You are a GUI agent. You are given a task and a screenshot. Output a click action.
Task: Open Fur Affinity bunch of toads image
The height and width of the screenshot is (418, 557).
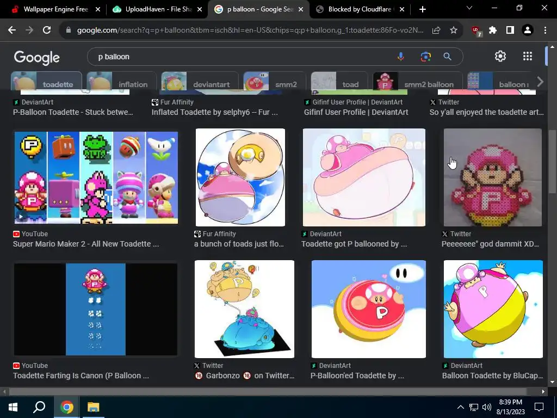point(240,177)
